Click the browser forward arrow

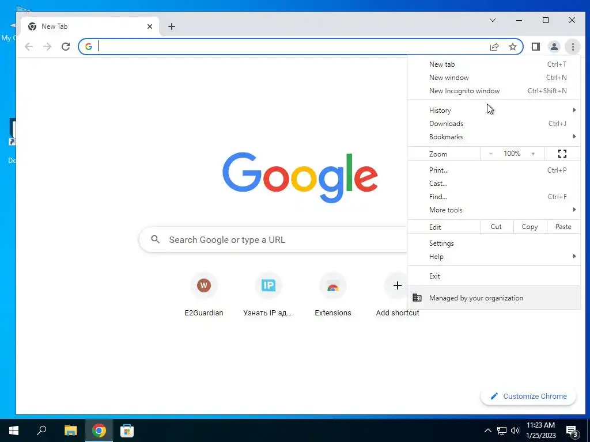47,47
